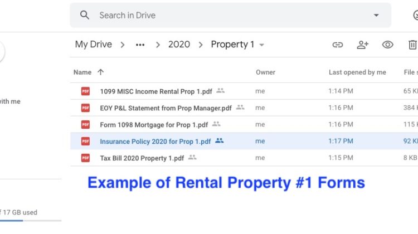Sort by the Name column header
Image resolution: width=418 pixels, height=234 pixels.
82,72
